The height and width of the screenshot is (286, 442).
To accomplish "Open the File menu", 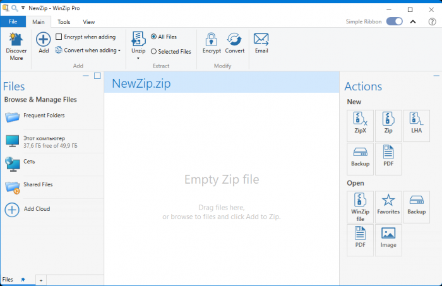I will [13, 22].
